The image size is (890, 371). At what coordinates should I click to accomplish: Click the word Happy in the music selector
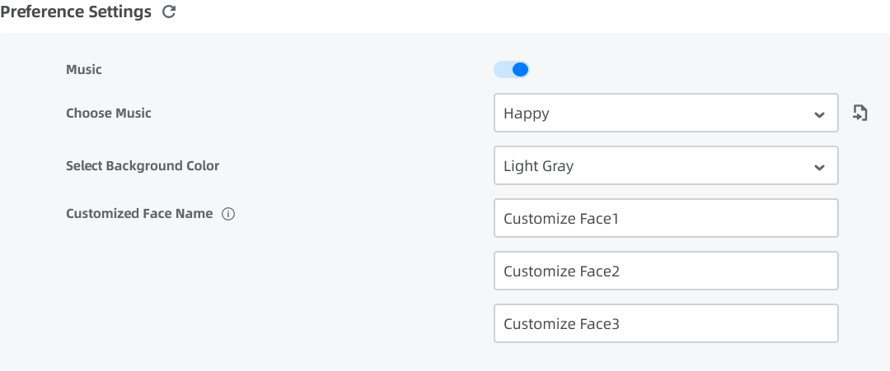pyautogui.click(x=526, y=114)
